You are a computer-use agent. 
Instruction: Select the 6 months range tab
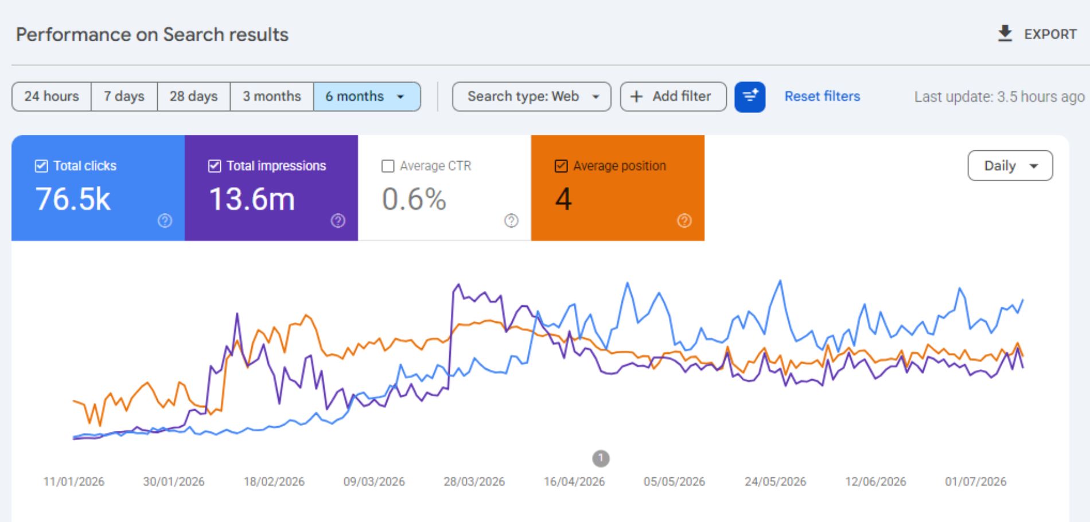(367, 96)
